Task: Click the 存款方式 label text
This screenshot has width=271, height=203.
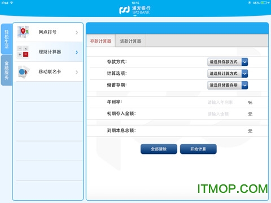Action: (117, 61)
